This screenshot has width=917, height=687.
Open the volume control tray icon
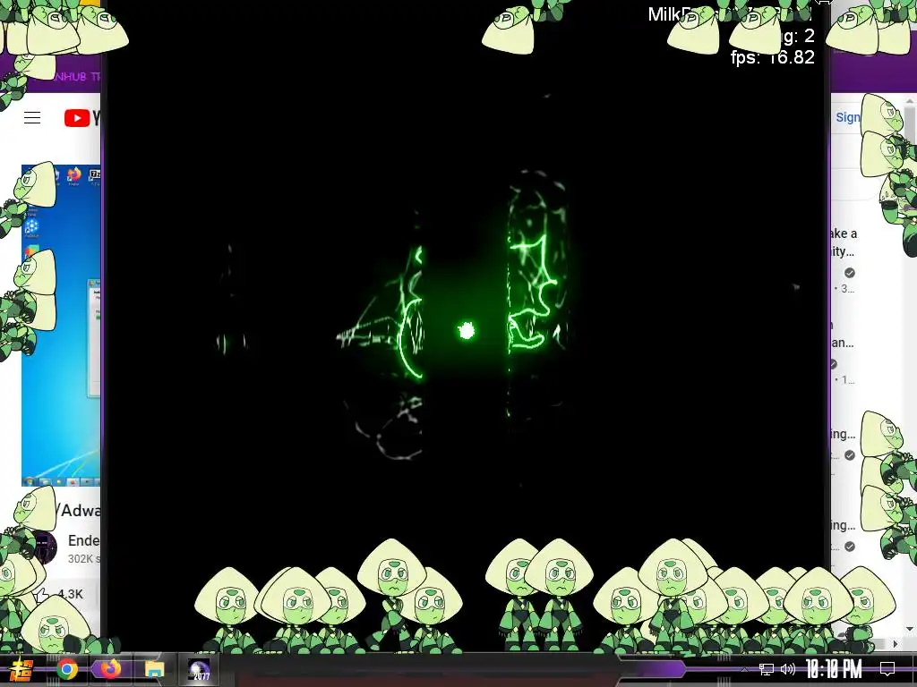pyautogui.click(x=788, y=669)
